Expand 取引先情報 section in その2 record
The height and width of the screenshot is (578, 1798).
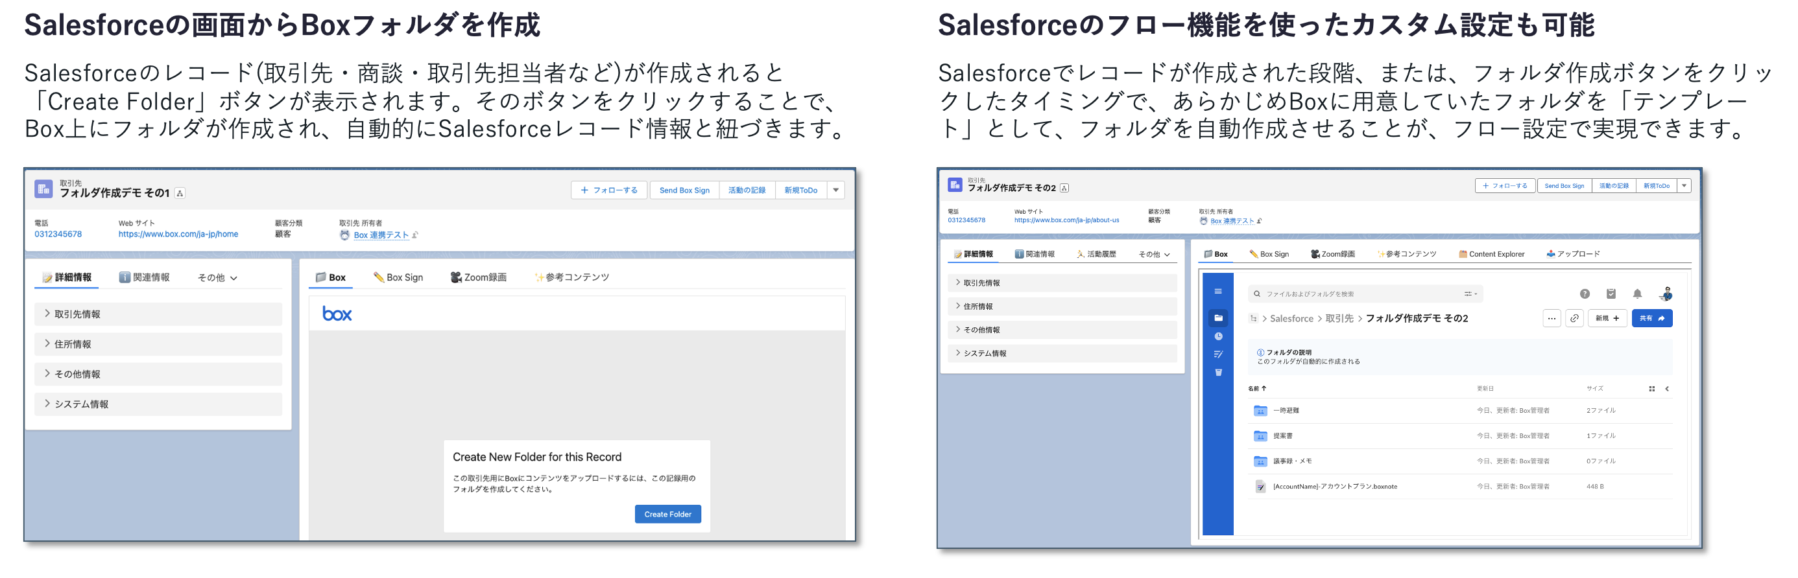pos(1062,283)
